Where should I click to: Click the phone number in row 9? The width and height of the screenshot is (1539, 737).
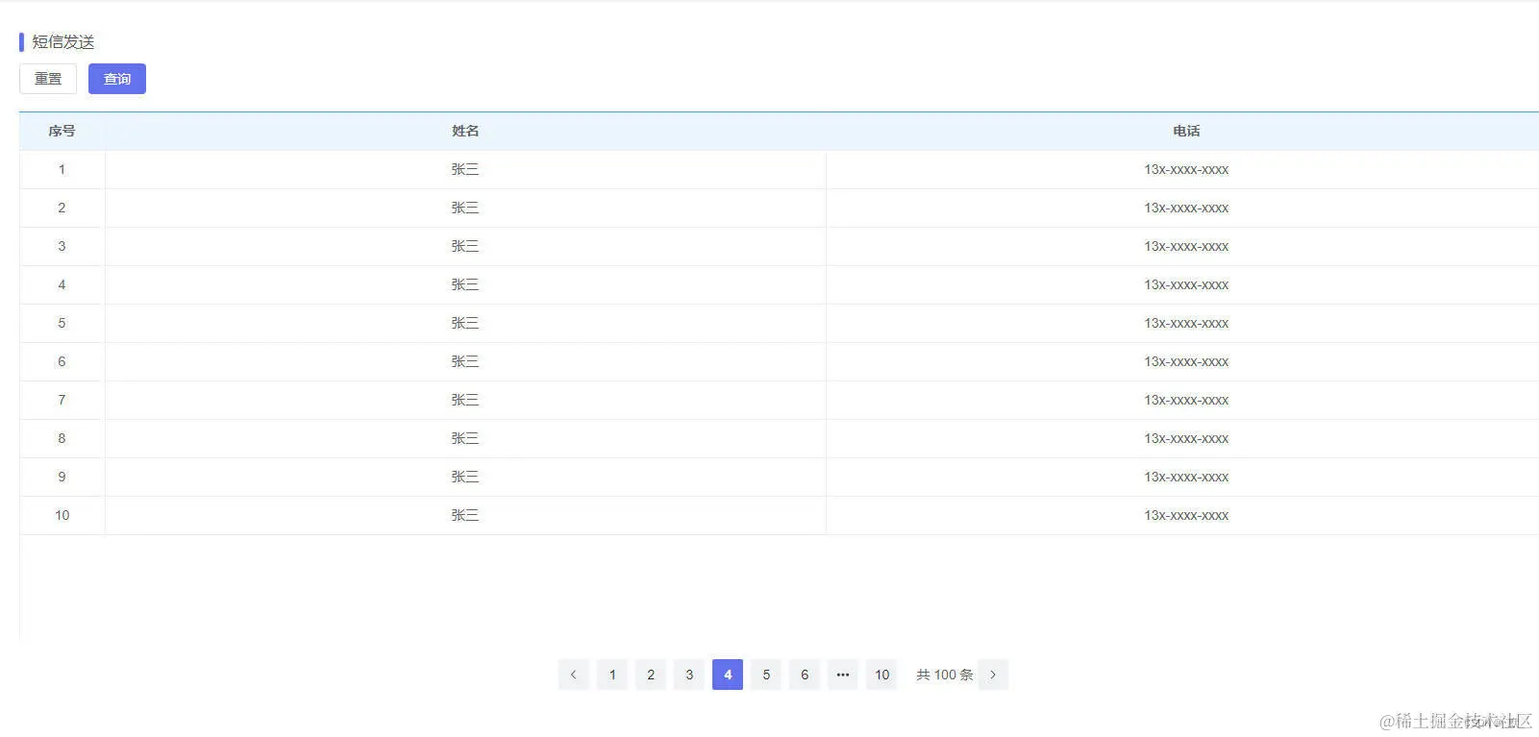coord(1186,477)
